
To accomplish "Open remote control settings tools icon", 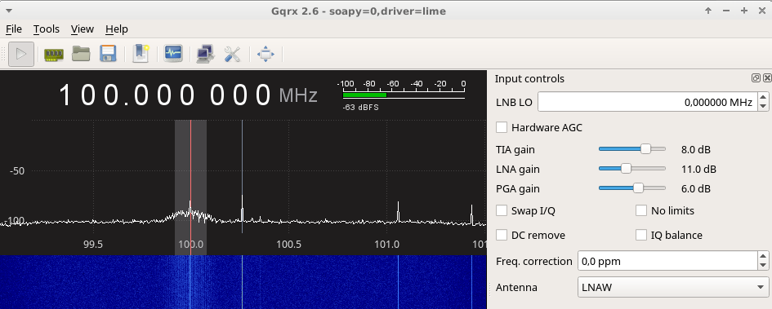I will [232, 54].
